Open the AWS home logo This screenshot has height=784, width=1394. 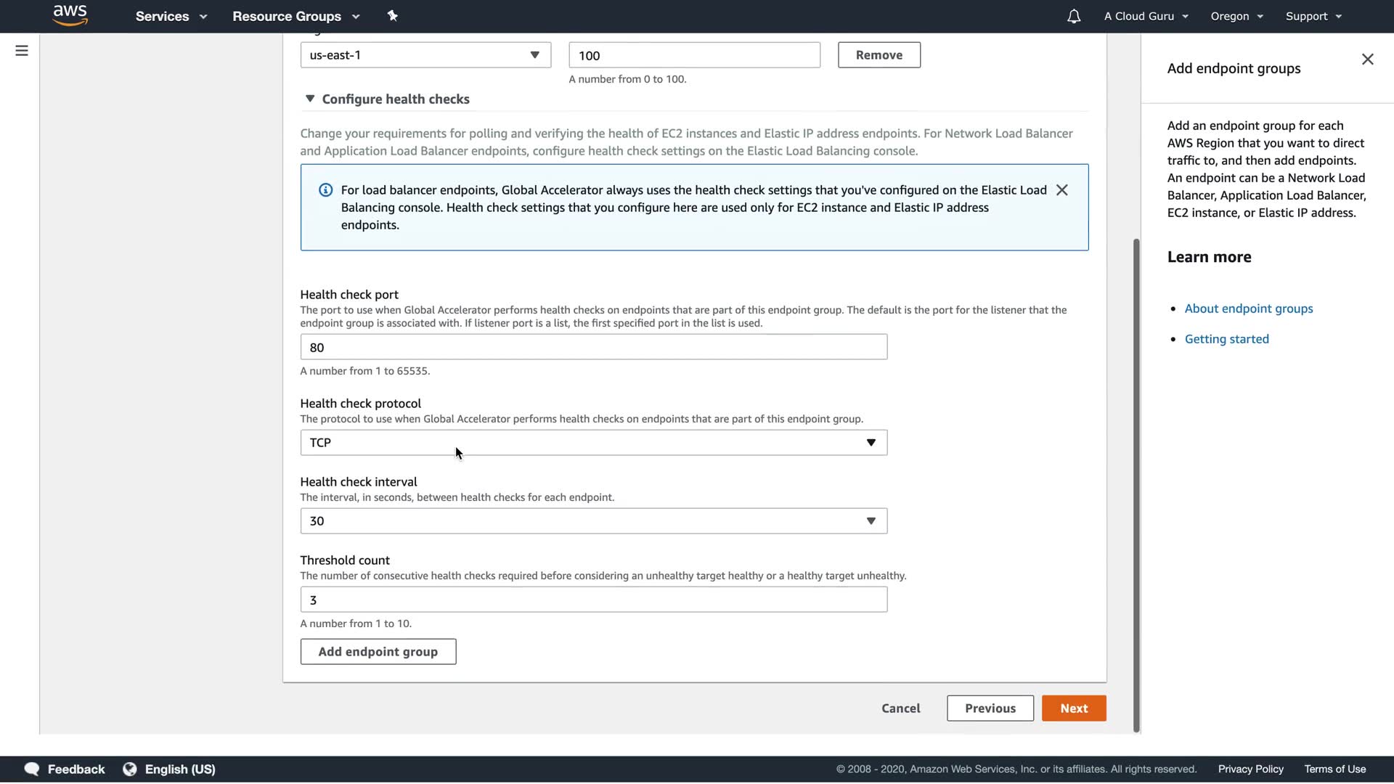(x=70, y=15)
